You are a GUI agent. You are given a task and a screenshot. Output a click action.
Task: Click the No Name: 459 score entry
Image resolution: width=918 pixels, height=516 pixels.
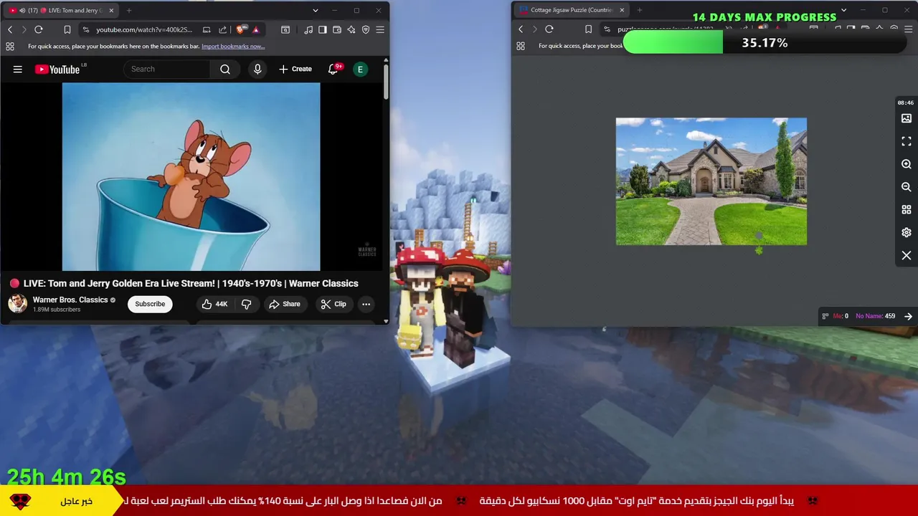(875, 316)
